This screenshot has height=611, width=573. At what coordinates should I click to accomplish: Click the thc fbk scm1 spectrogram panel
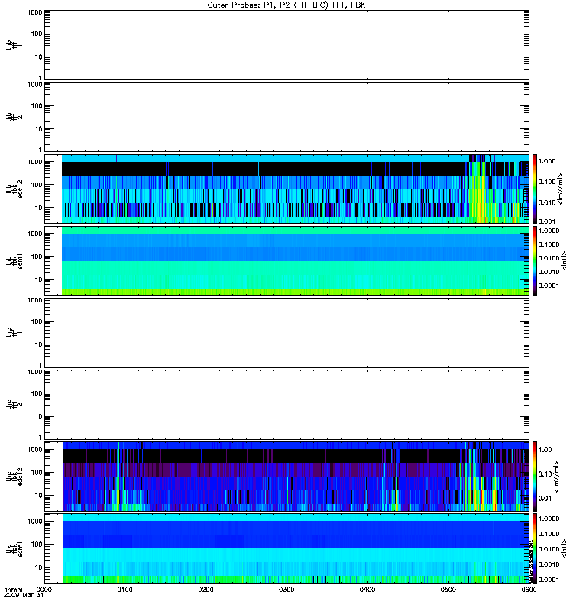click(286, 548)
